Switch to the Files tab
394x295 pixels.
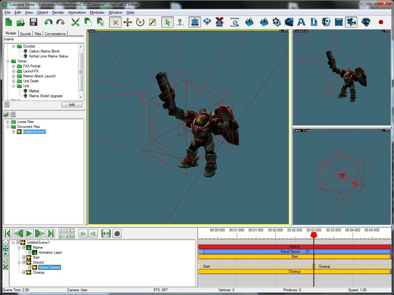point(38,34)
